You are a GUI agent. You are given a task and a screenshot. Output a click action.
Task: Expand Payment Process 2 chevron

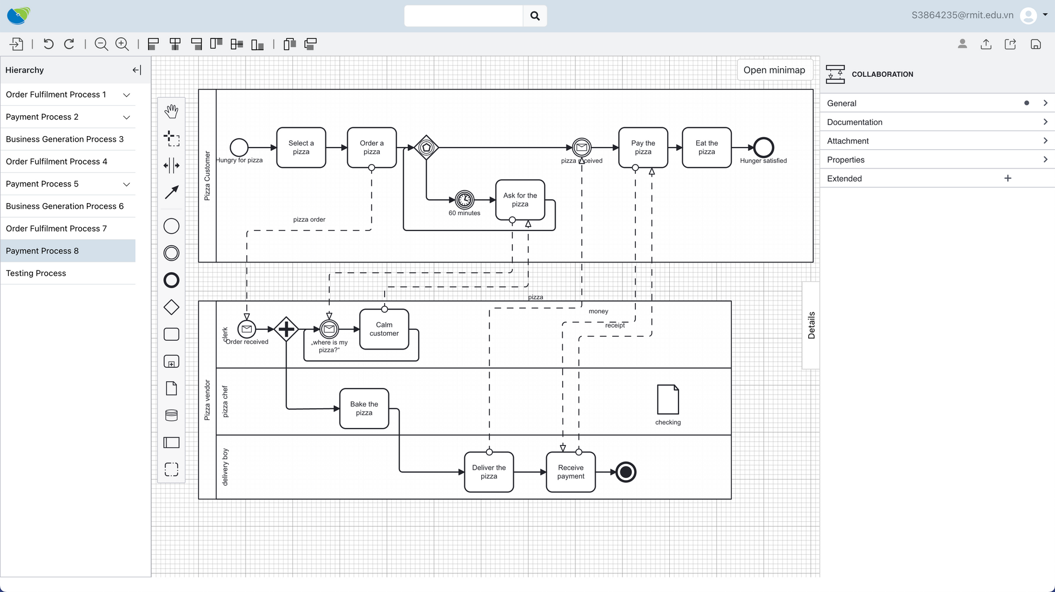[x=126, y=117]
